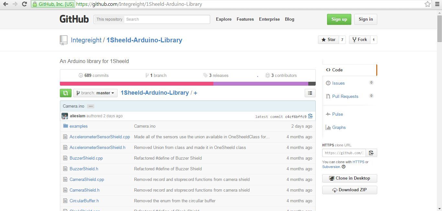Copy the latest commit hash c4cf6bffc9
Screen dimensions: 442x211
coord(310,116)
